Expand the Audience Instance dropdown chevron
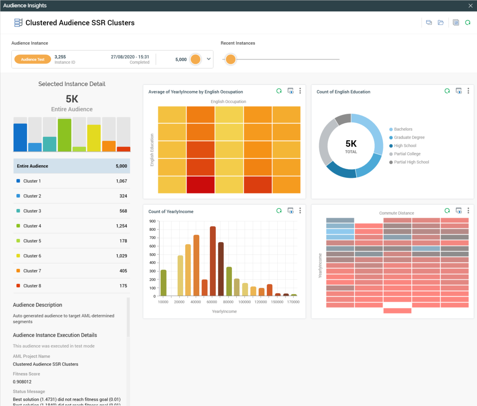The image size is (477, 406). 209,59
